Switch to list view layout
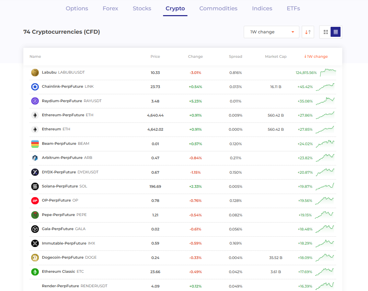This screenshot has height=291, width=368. coord(336,32)
